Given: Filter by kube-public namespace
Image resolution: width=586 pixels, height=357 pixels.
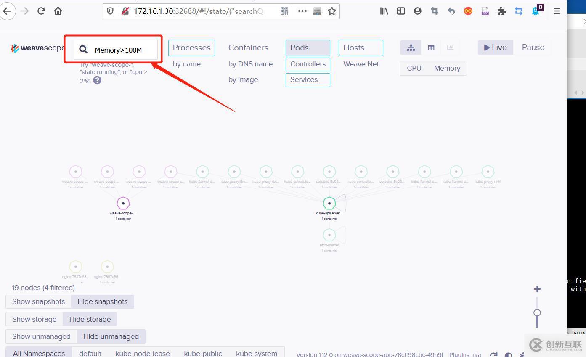Looking at the screenshot, I should click(x=203, y=354).
